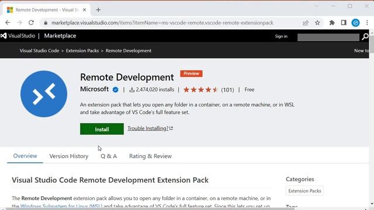Click the address bar URL
Screen dimensions: 374x210
[162, 23]
